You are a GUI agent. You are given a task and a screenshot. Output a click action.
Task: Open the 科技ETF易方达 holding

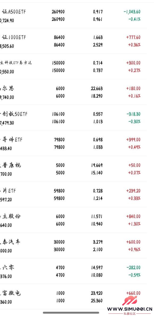73,67
